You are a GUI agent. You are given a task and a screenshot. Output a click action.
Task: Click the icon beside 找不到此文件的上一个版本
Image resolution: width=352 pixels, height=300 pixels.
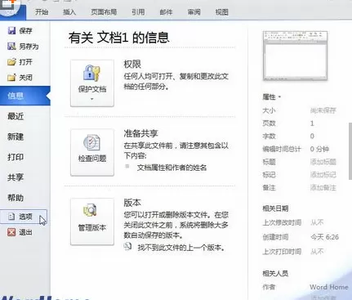click(x=127, y=246)
